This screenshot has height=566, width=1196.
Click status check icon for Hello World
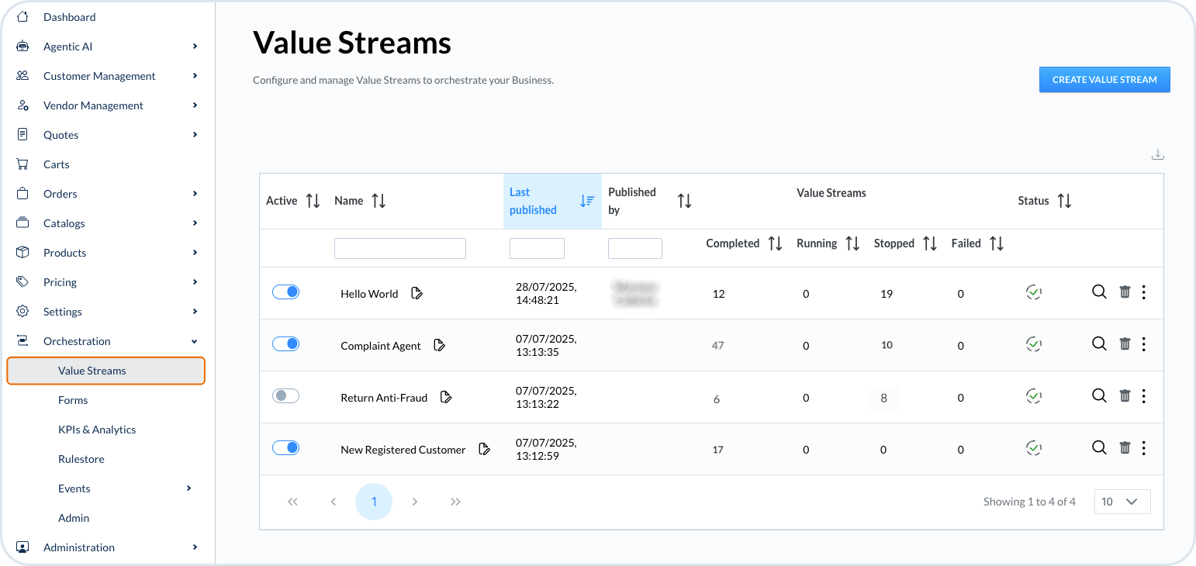[1033, 292]
